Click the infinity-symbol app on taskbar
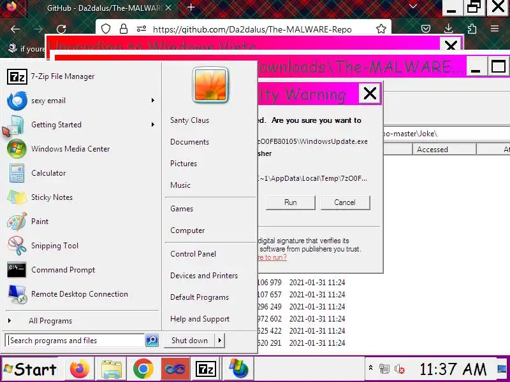Viewport: 510px width, 382px height. (x=175, y=369)
